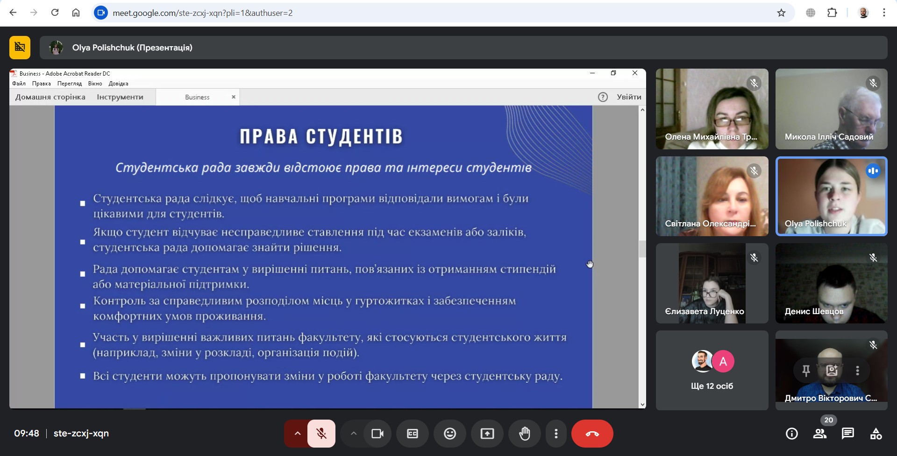Start presenting your screen
Screen dimensions: 897x456
pyautogui.click(x=487, y=434)
